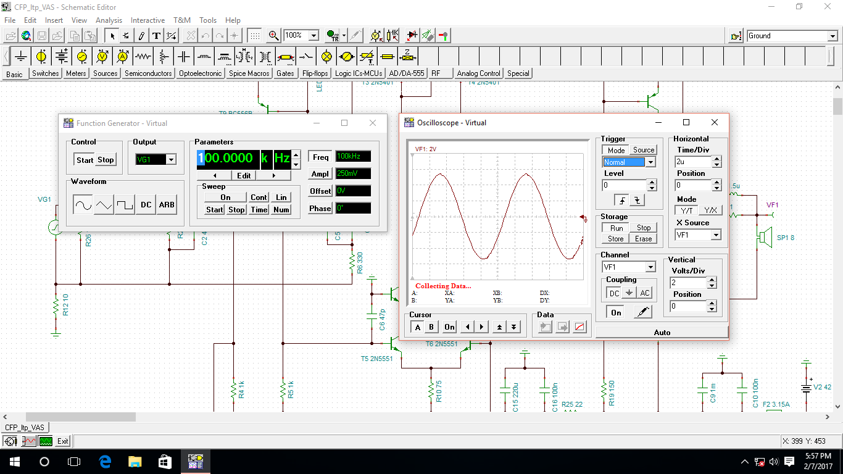Toggle the grid dots display
This screenshot has height=474, width=843.
click(x=254, y=35)
